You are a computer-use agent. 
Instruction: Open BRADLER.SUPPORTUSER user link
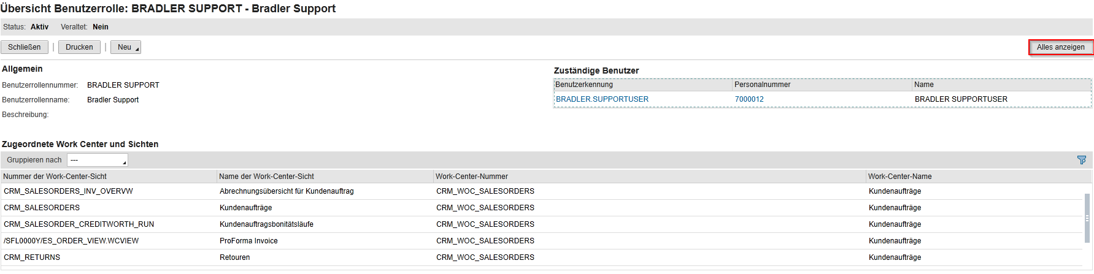click(x=602, y=99)
